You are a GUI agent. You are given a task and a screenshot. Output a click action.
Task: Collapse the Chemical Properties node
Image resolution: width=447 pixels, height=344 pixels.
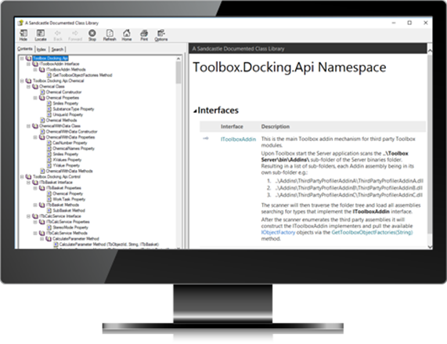(x=35, y=97)
